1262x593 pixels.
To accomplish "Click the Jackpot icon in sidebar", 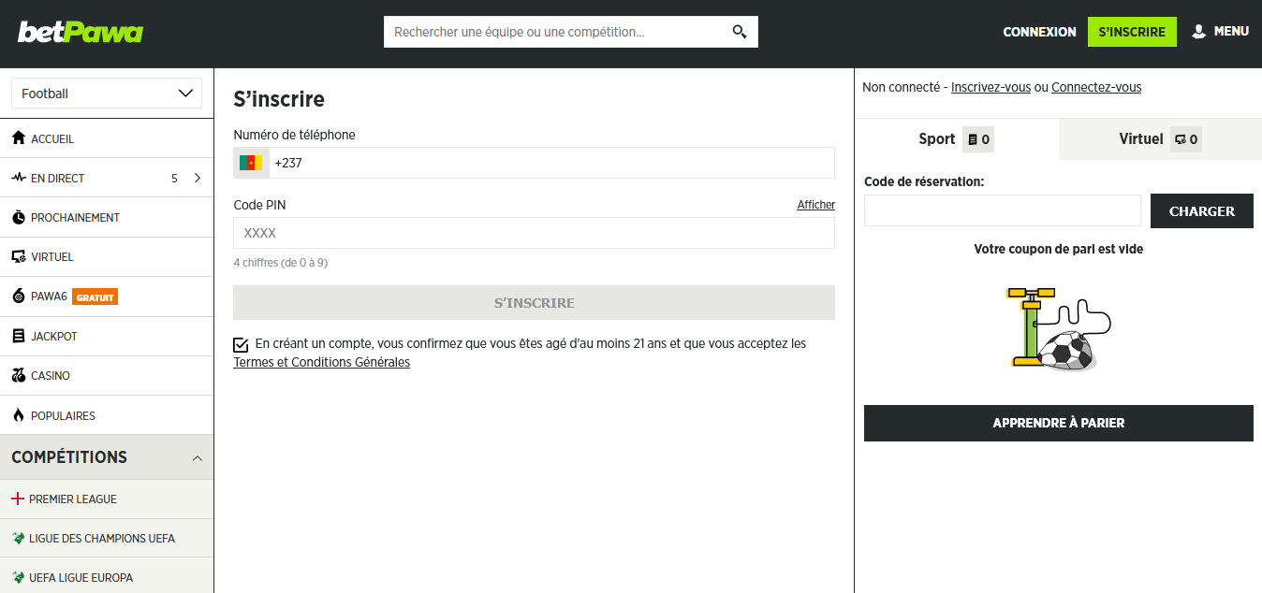I will pyautogui.click(x=19, y=336).
